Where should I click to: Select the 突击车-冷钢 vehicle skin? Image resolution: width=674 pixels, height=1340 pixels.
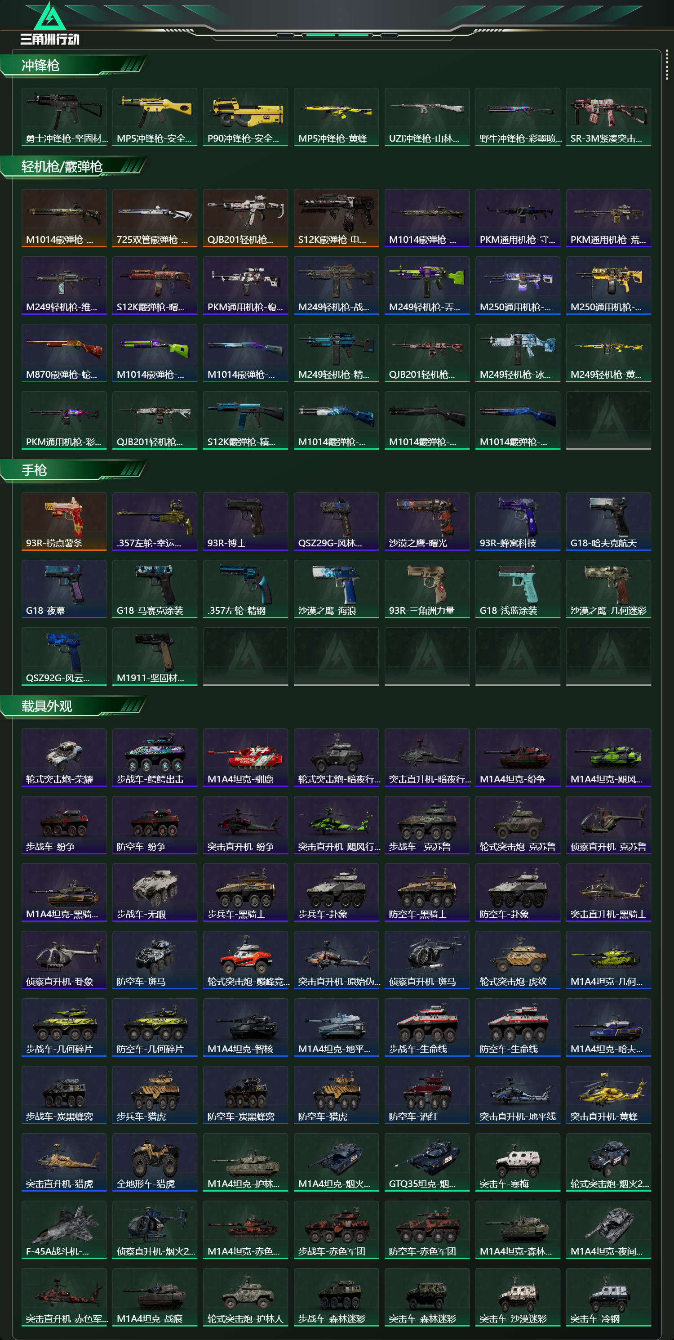608,1297
